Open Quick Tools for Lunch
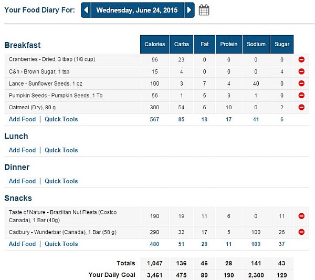315x280 pixels. (x=61, y=150)
